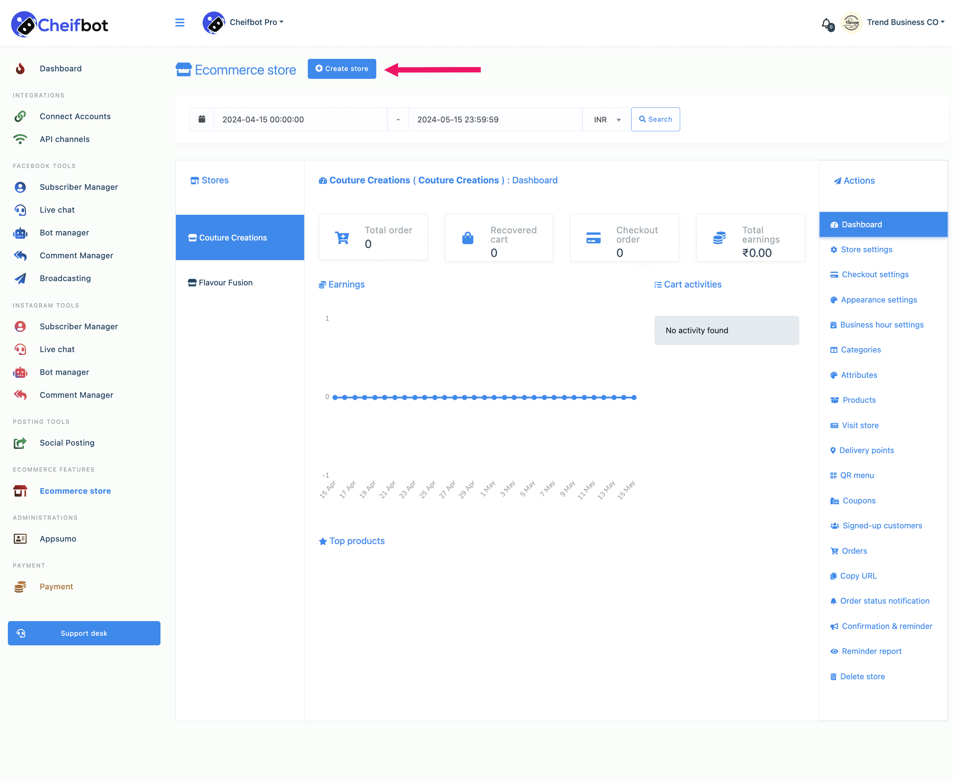Click the start date input field
Image resolution: width=953 pixels, height=782 pixels.
(x=297, y=119)
